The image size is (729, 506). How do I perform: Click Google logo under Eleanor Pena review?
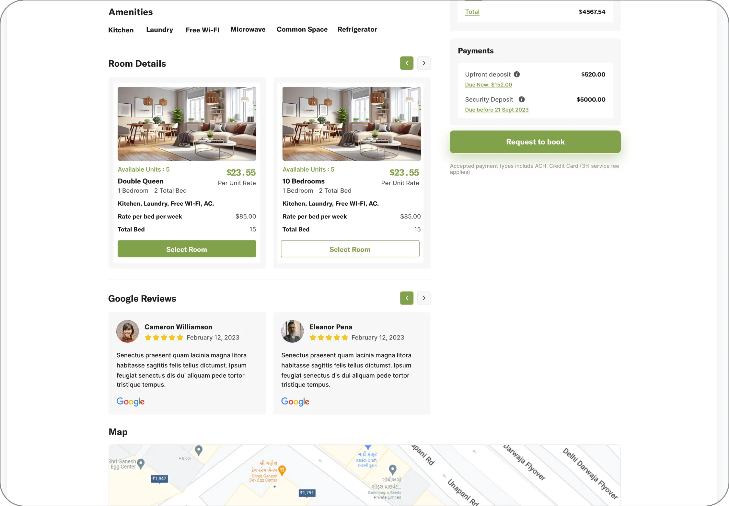(295, 401)
